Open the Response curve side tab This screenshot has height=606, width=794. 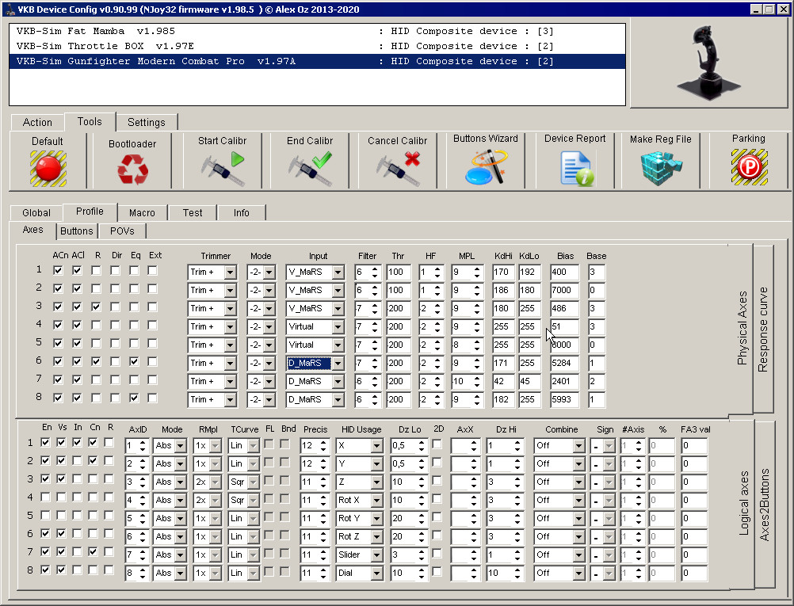763,329
